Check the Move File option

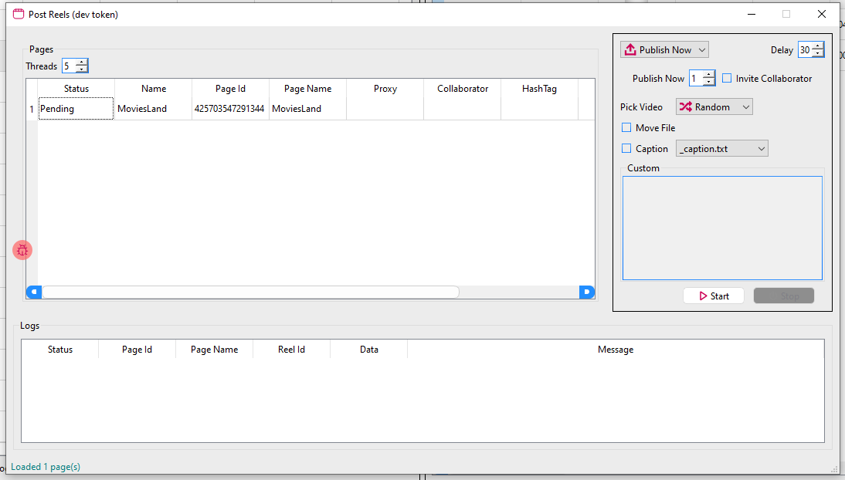tap(626, 127)
